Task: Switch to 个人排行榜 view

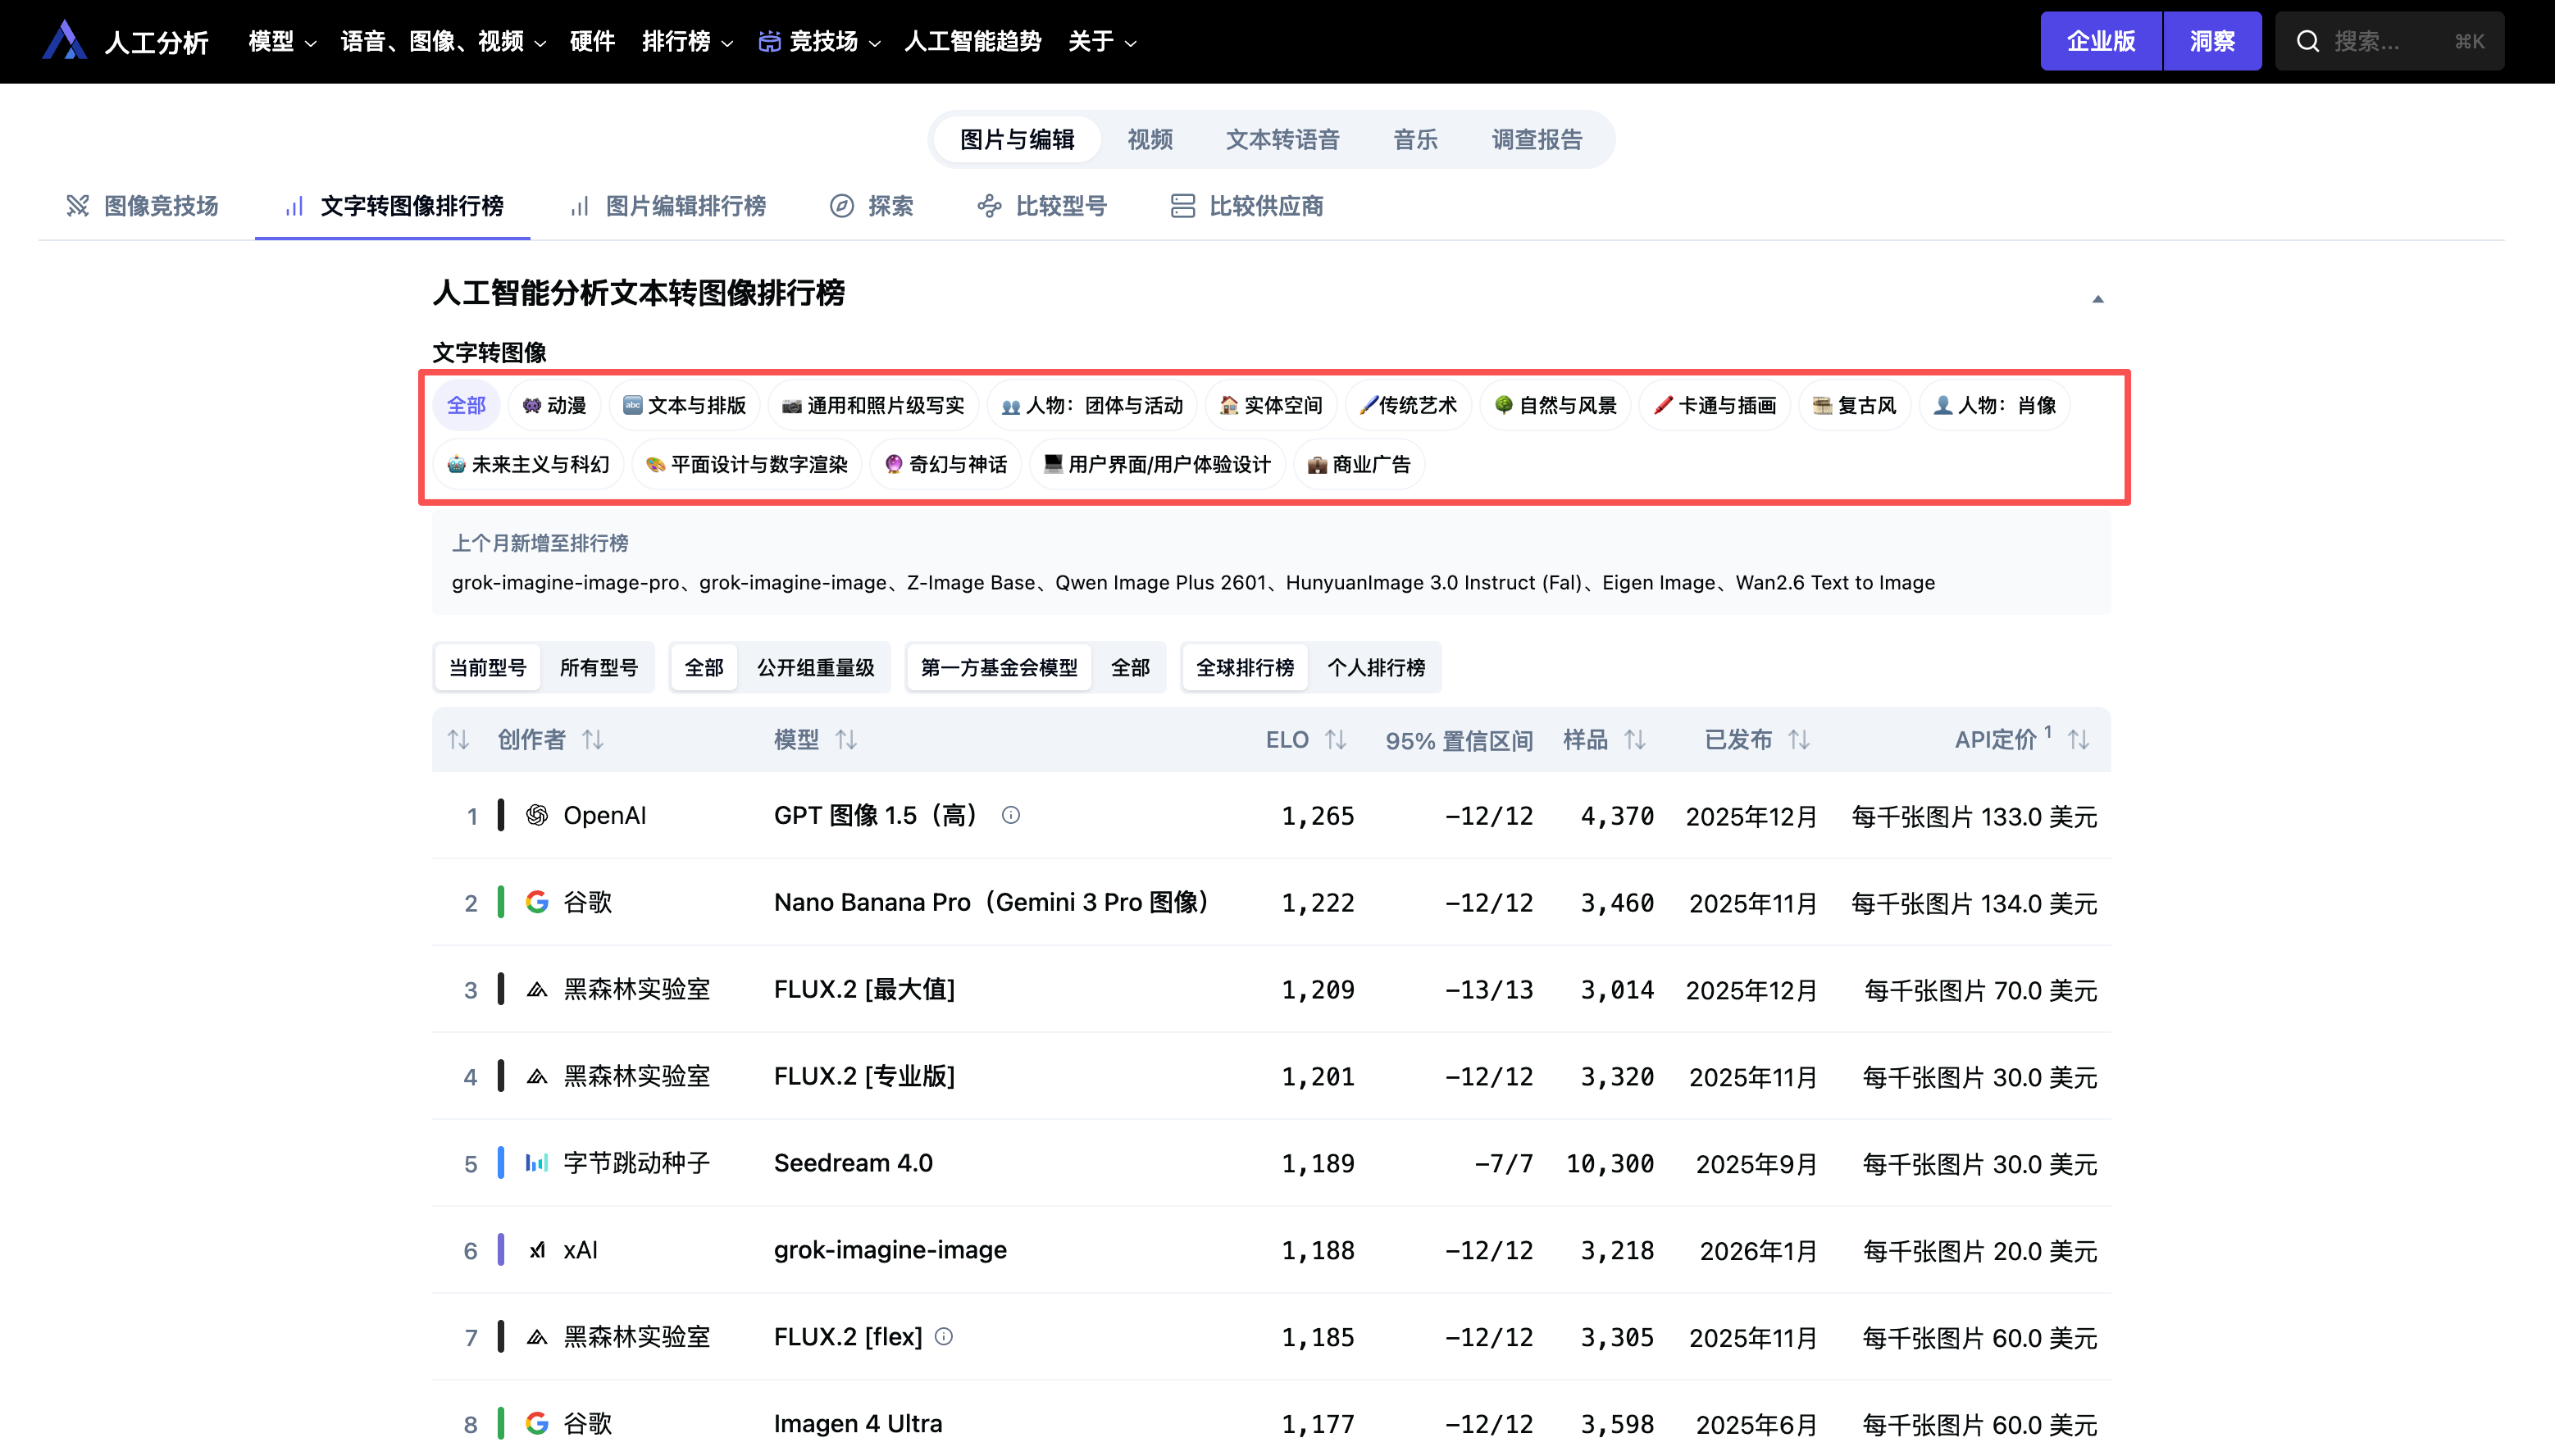Action: pos(1376,667)
